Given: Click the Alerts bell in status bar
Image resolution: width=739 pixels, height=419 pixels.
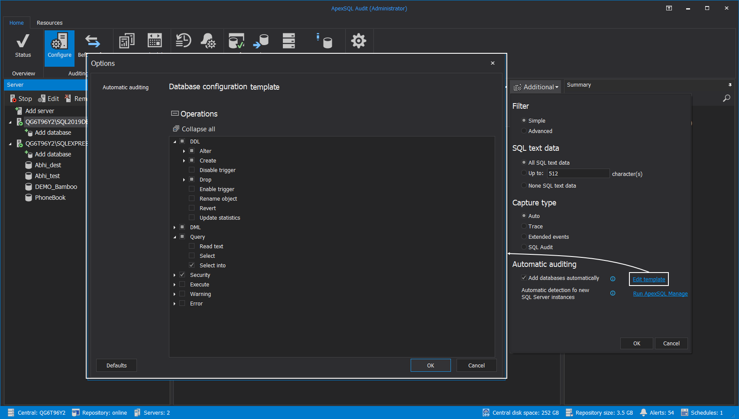Looking at the screenshot, I should click(643, 413).
